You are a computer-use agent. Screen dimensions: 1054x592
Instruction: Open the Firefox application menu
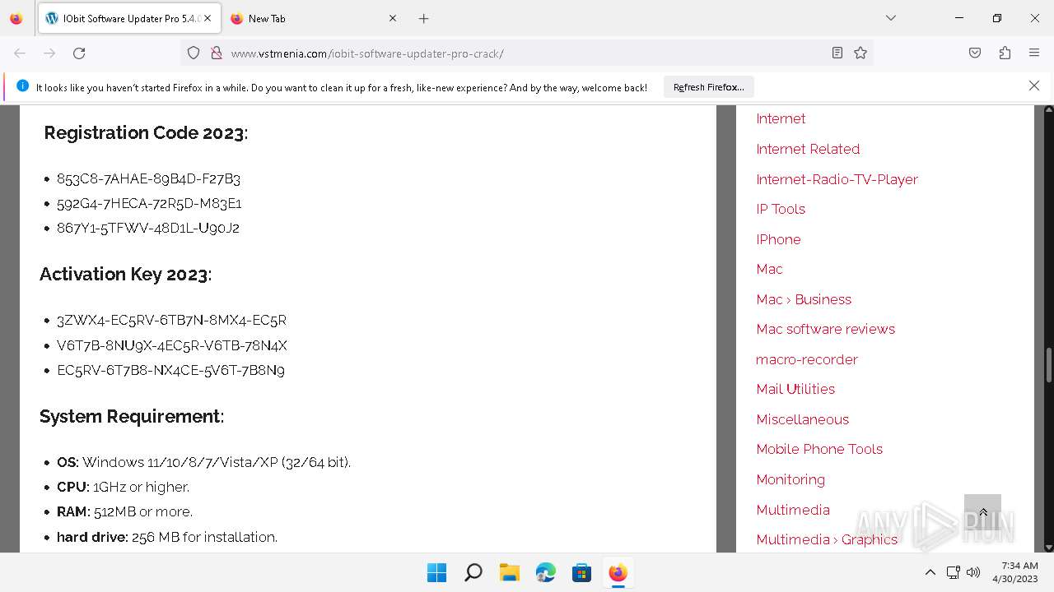coord(1034,53)
